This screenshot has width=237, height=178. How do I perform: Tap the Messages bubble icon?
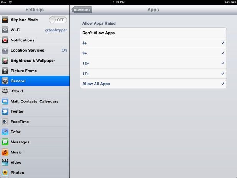(5, 142)
